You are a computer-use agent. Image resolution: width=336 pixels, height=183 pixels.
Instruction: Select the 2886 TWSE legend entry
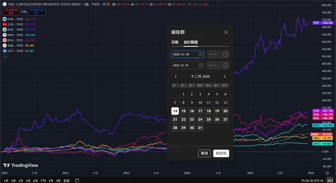[x=19, y=46]
